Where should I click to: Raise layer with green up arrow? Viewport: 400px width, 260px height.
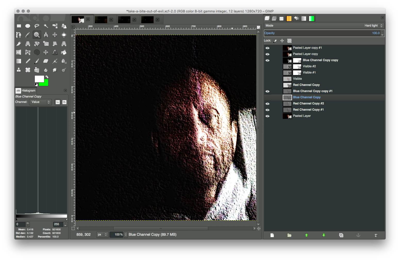(306, 235)
